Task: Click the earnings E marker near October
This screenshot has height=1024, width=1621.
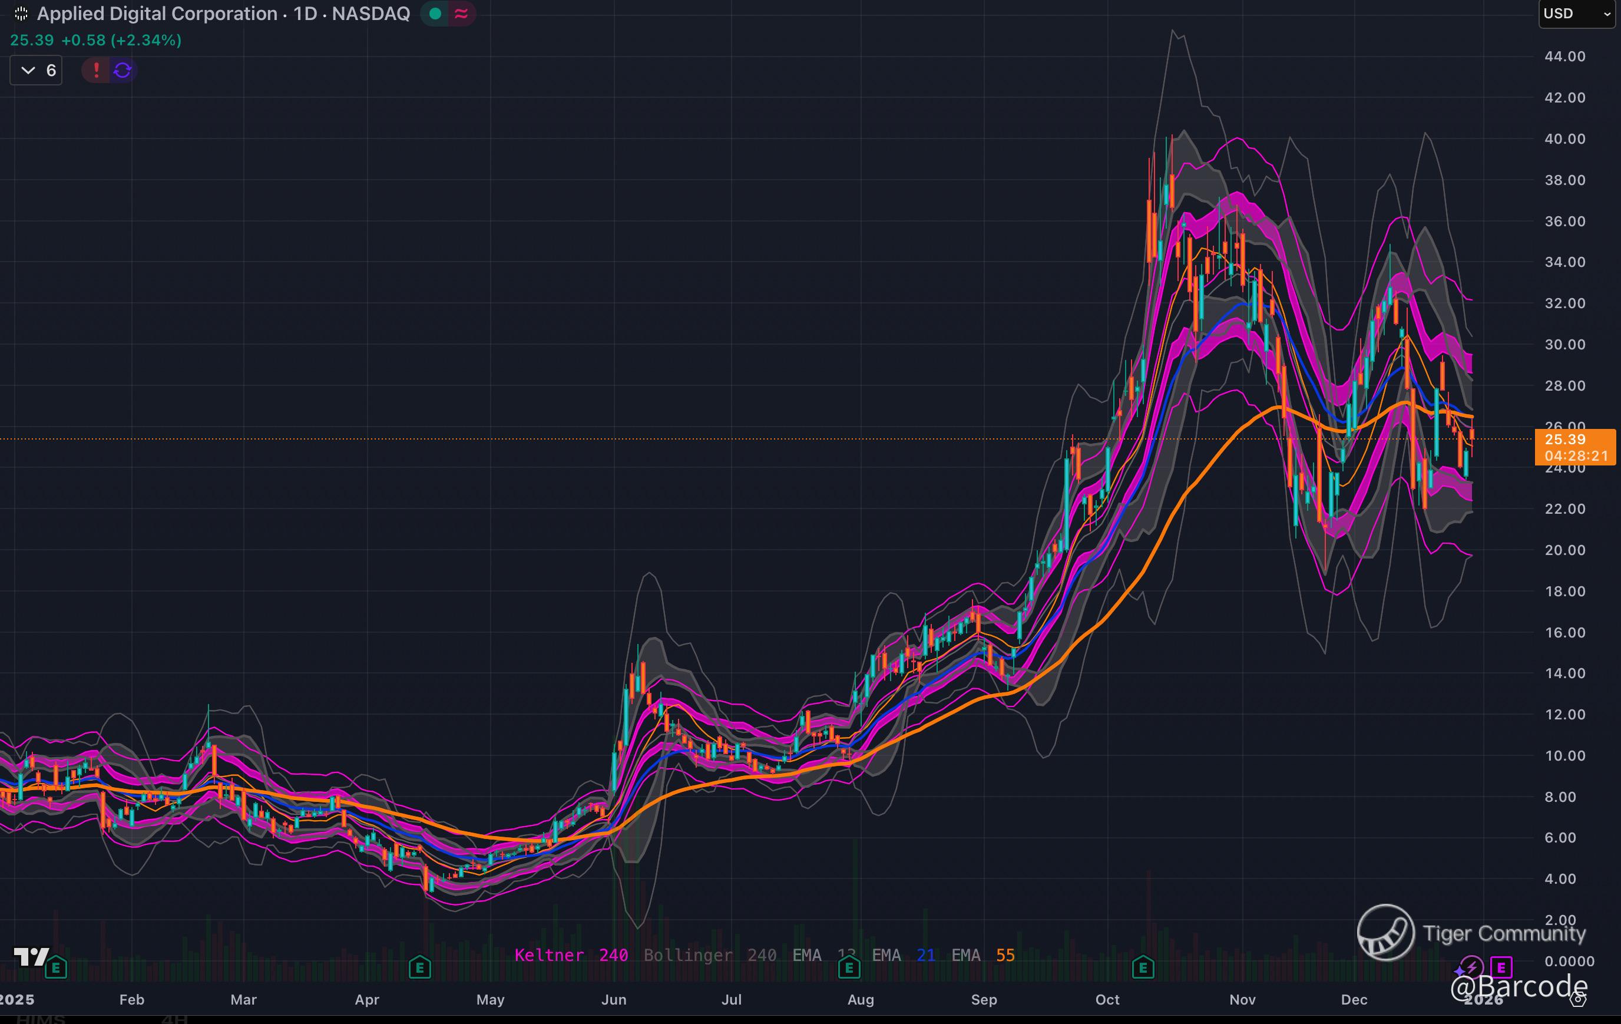Action: [1143, 968]
